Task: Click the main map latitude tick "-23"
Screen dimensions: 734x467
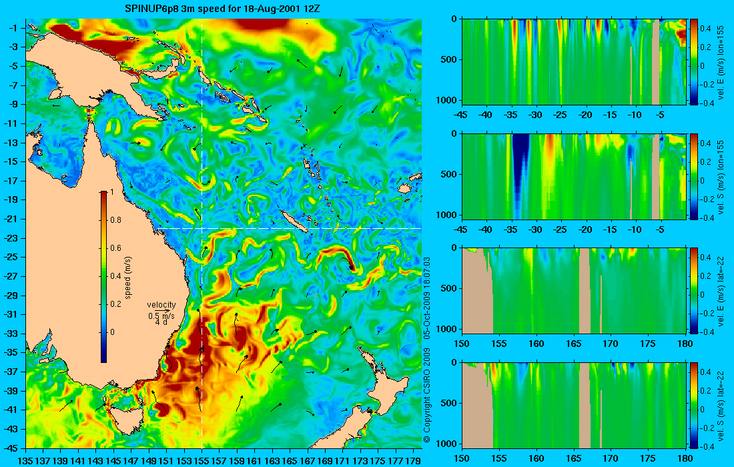Action: [x=11, y=238]
